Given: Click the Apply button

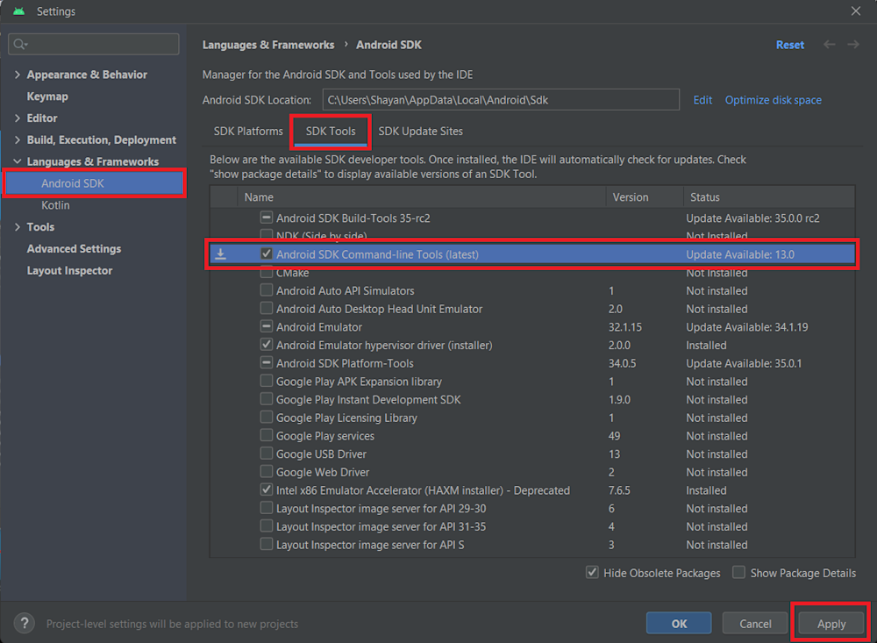Looking at the screenshot, I should pos(831,624).
